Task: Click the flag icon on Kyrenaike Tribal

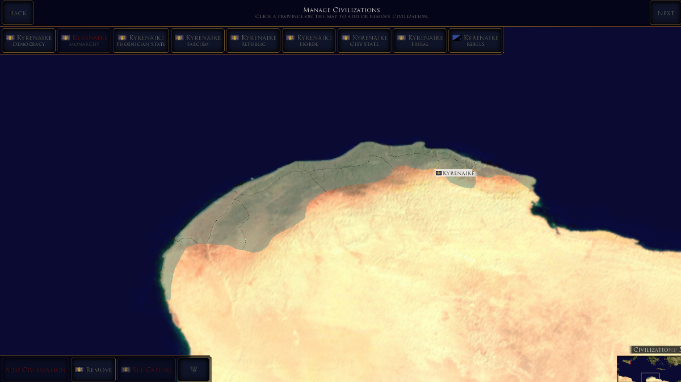Action: [x=402, y=38]
